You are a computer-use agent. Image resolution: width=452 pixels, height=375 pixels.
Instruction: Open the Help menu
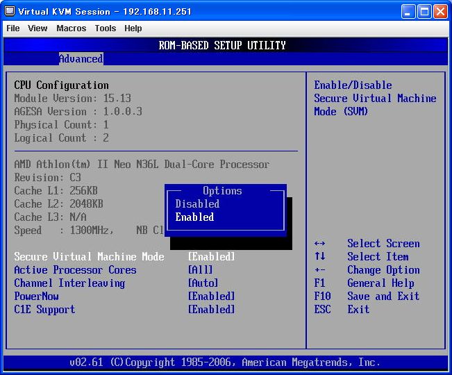(x=133, y=28)
